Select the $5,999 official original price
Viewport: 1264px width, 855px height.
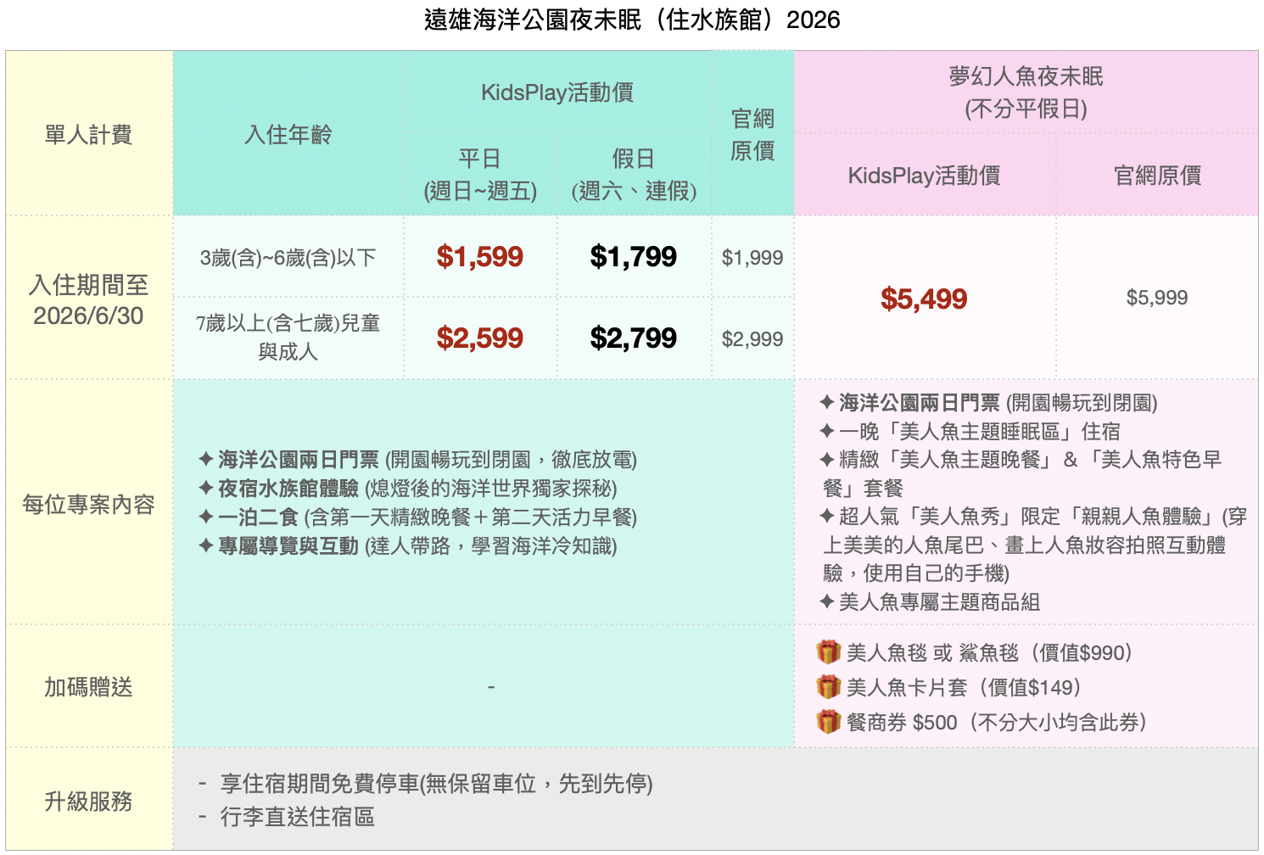1156,298
